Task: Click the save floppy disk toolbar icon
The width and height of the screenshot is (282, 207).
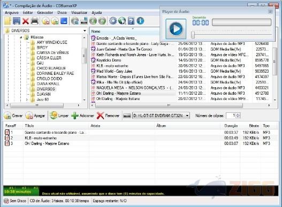Action: click(x=17, y=21)
